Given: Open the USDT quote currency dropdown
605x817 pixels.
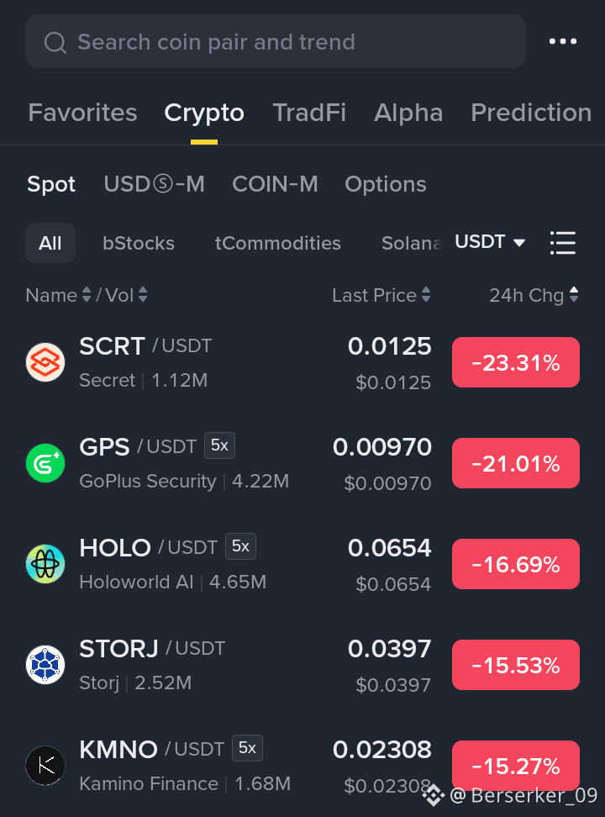Looking at the screenshot, I should click(x=490, y=242).
